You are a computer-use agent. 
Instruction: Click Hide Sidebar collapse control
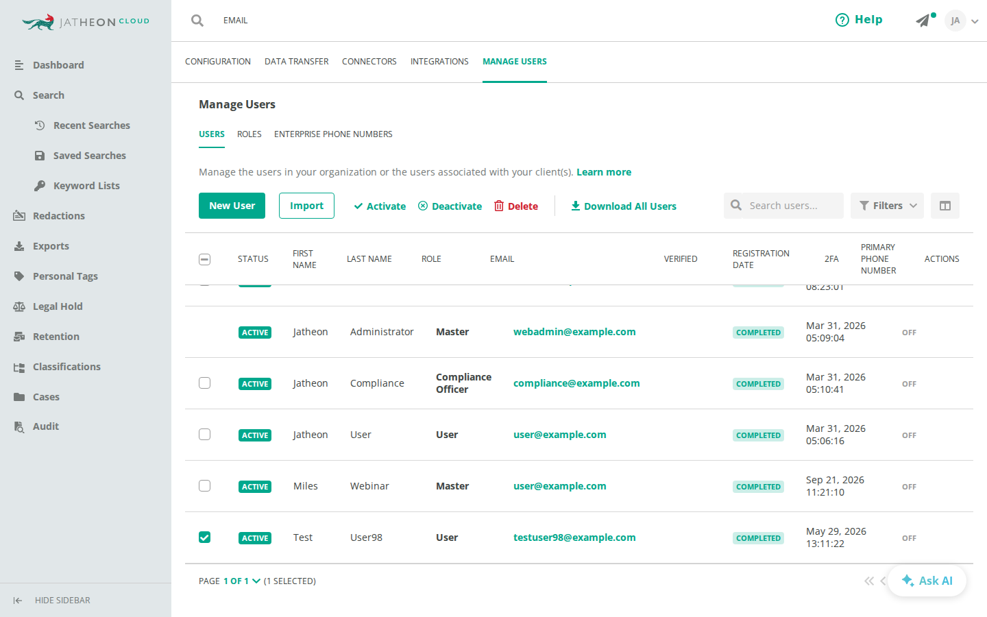(51, 601)
